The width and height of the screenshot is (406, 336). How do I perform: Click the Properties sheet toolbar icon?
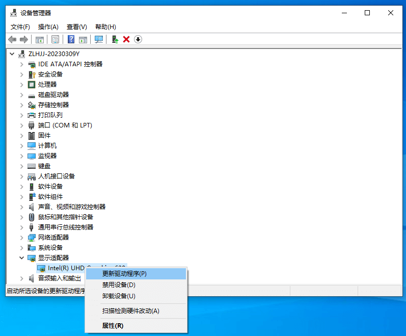[55, 39]
